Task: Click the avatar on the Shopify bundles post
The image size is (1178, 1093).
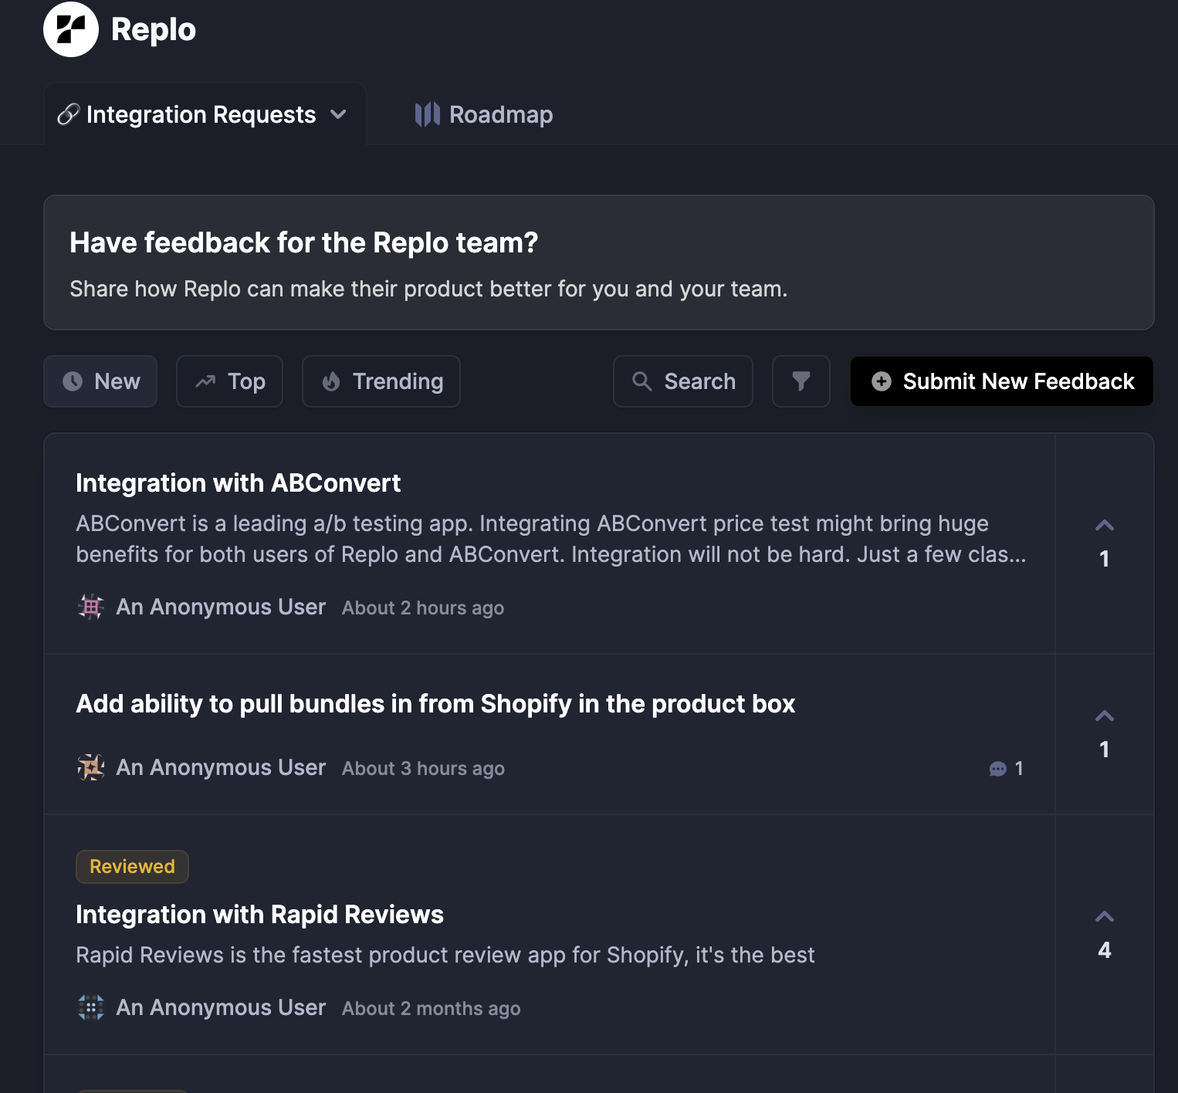Action: [91, 768]
